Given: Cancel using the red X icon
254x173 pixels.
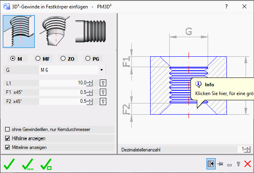Looking at the screenshot, I should coord(248,163).
